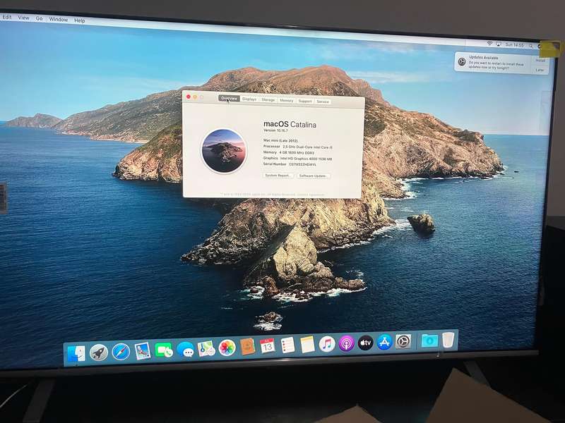
Task: Choose Later on the update notification
Action: tap(540, 70)
